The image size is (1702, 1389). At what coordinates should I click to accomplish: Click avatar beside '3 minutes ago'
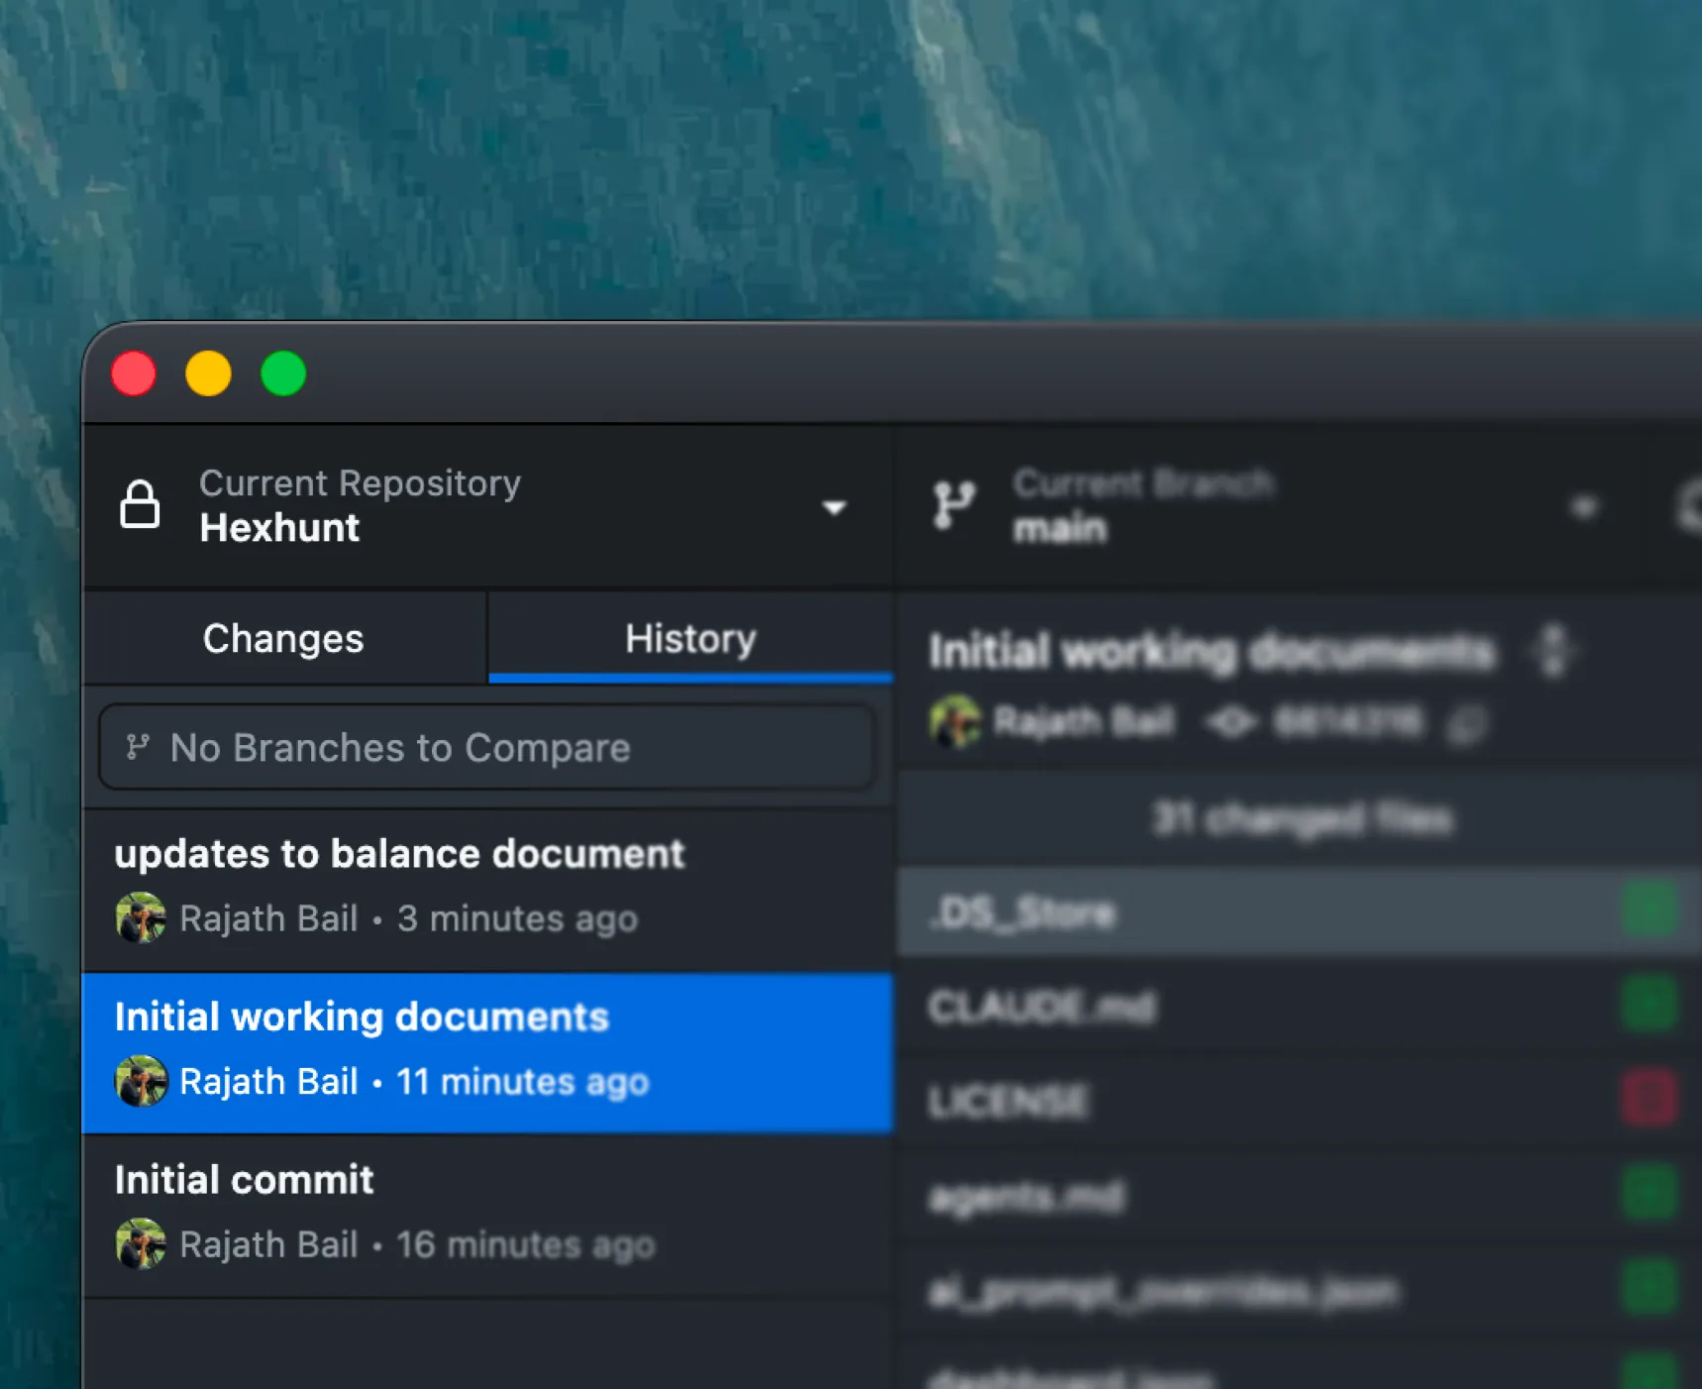(141, 917)
